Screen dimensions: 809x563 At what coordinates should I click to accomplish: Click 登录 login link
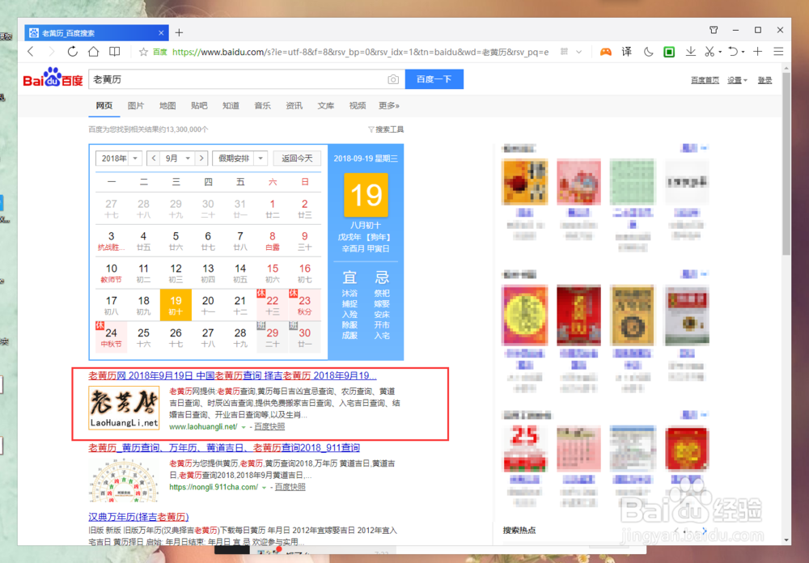tap(765, 80)
